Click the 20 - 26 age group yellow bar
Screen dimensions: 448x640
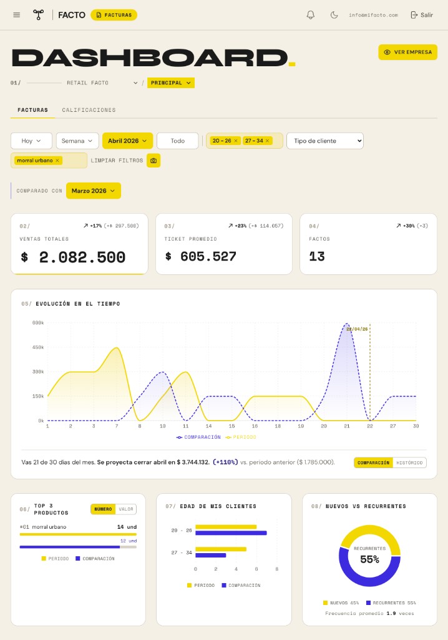click(x=226, y=527)
